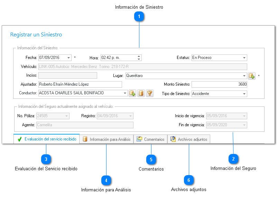Go to the Archivos adjuntos tab
Screen dimensions: 278x198
(189, 139)
